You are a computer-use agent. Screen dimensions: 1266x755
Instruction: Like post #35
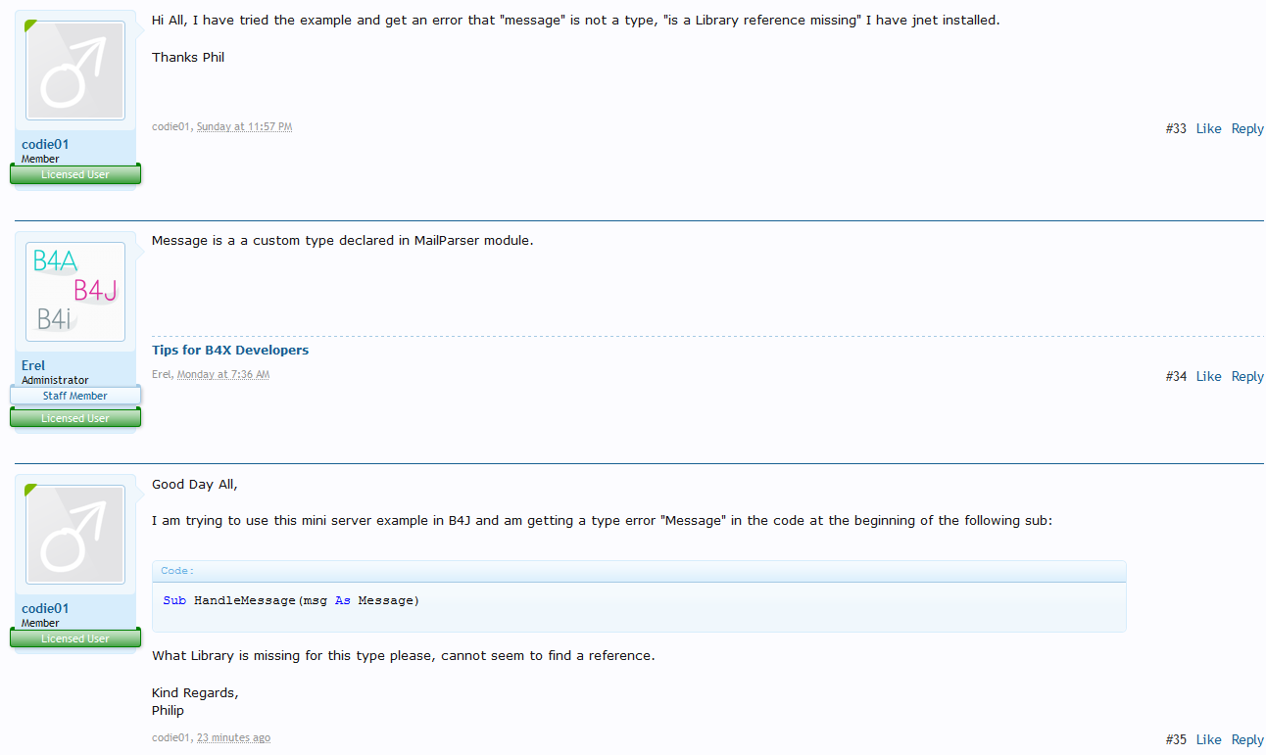coord(1208,739)
